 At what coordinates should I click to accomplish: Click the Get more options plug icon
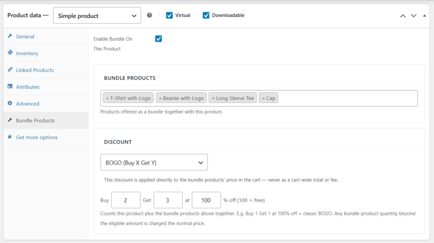pyautogui.click(x=10, y=137)
